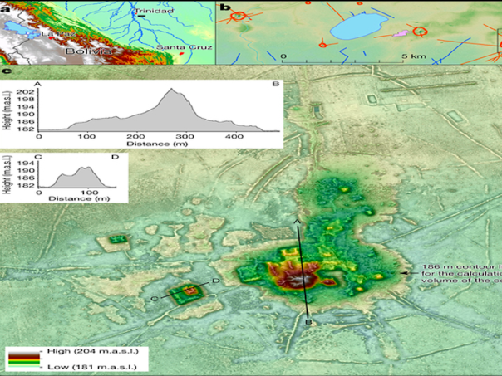The height and width of the screenshot is (376, 502).
Task: Click the Bolivia country label
Action: point(89,52)
